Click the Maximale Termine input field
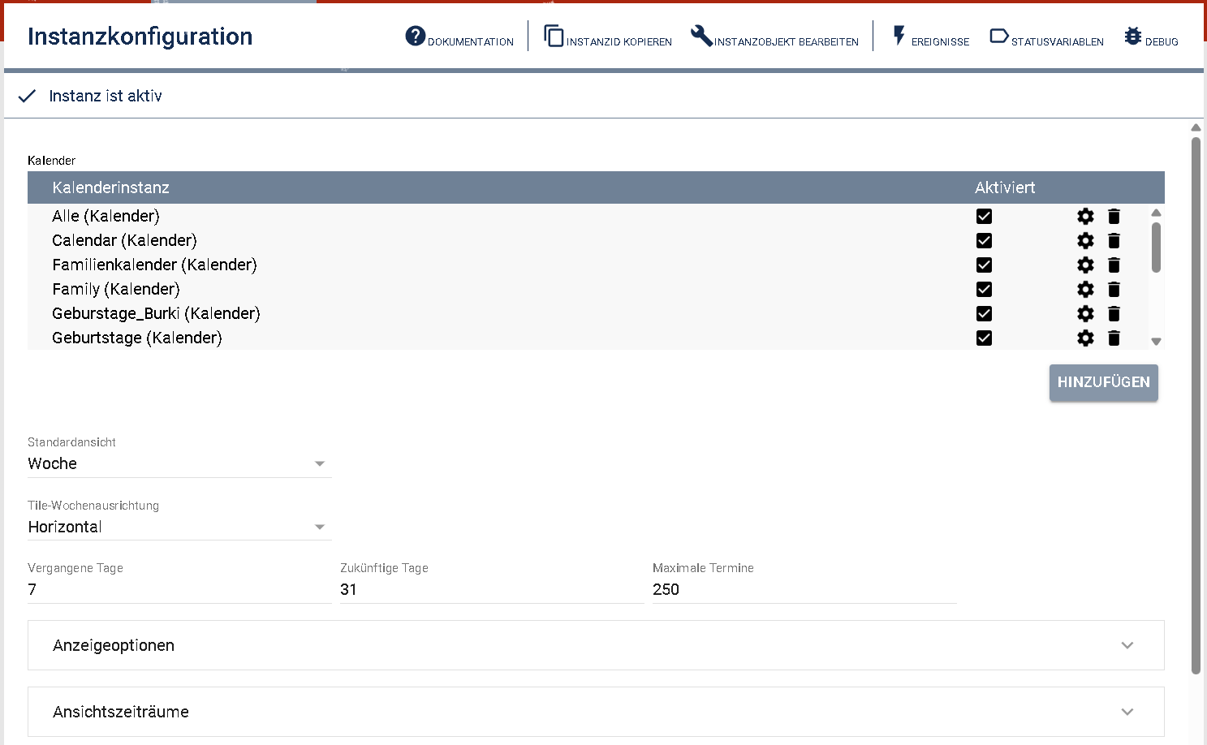 click(804, 590)
